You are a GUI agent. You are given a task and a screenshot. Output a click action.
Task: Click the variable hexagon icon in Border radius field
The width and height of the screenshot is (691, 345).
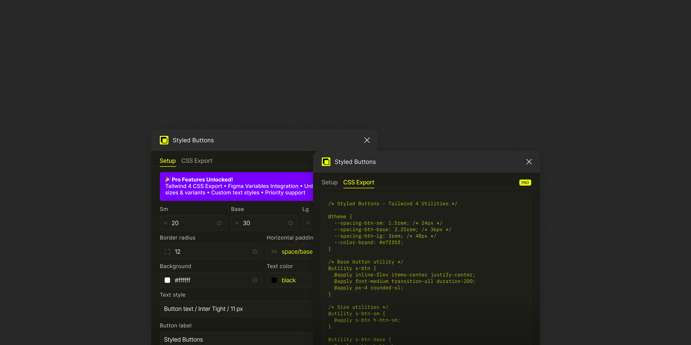pos(255,252)
